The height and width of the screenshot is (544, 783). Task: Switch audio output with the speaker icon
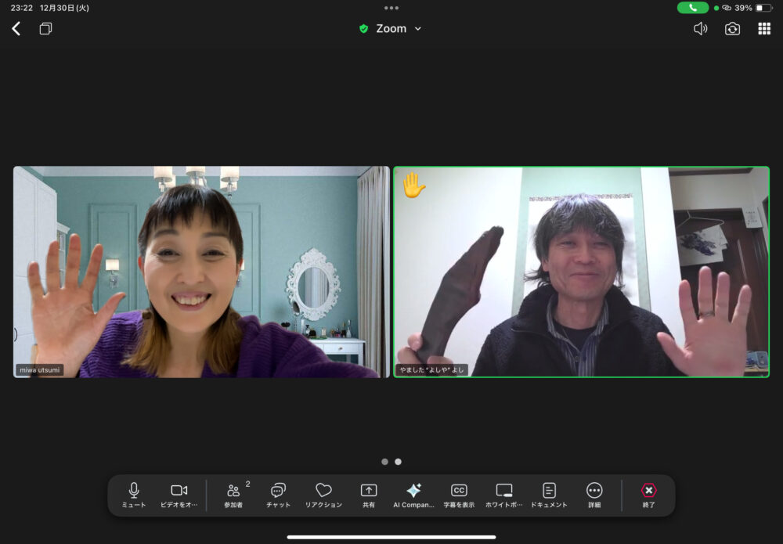point(700,29)
